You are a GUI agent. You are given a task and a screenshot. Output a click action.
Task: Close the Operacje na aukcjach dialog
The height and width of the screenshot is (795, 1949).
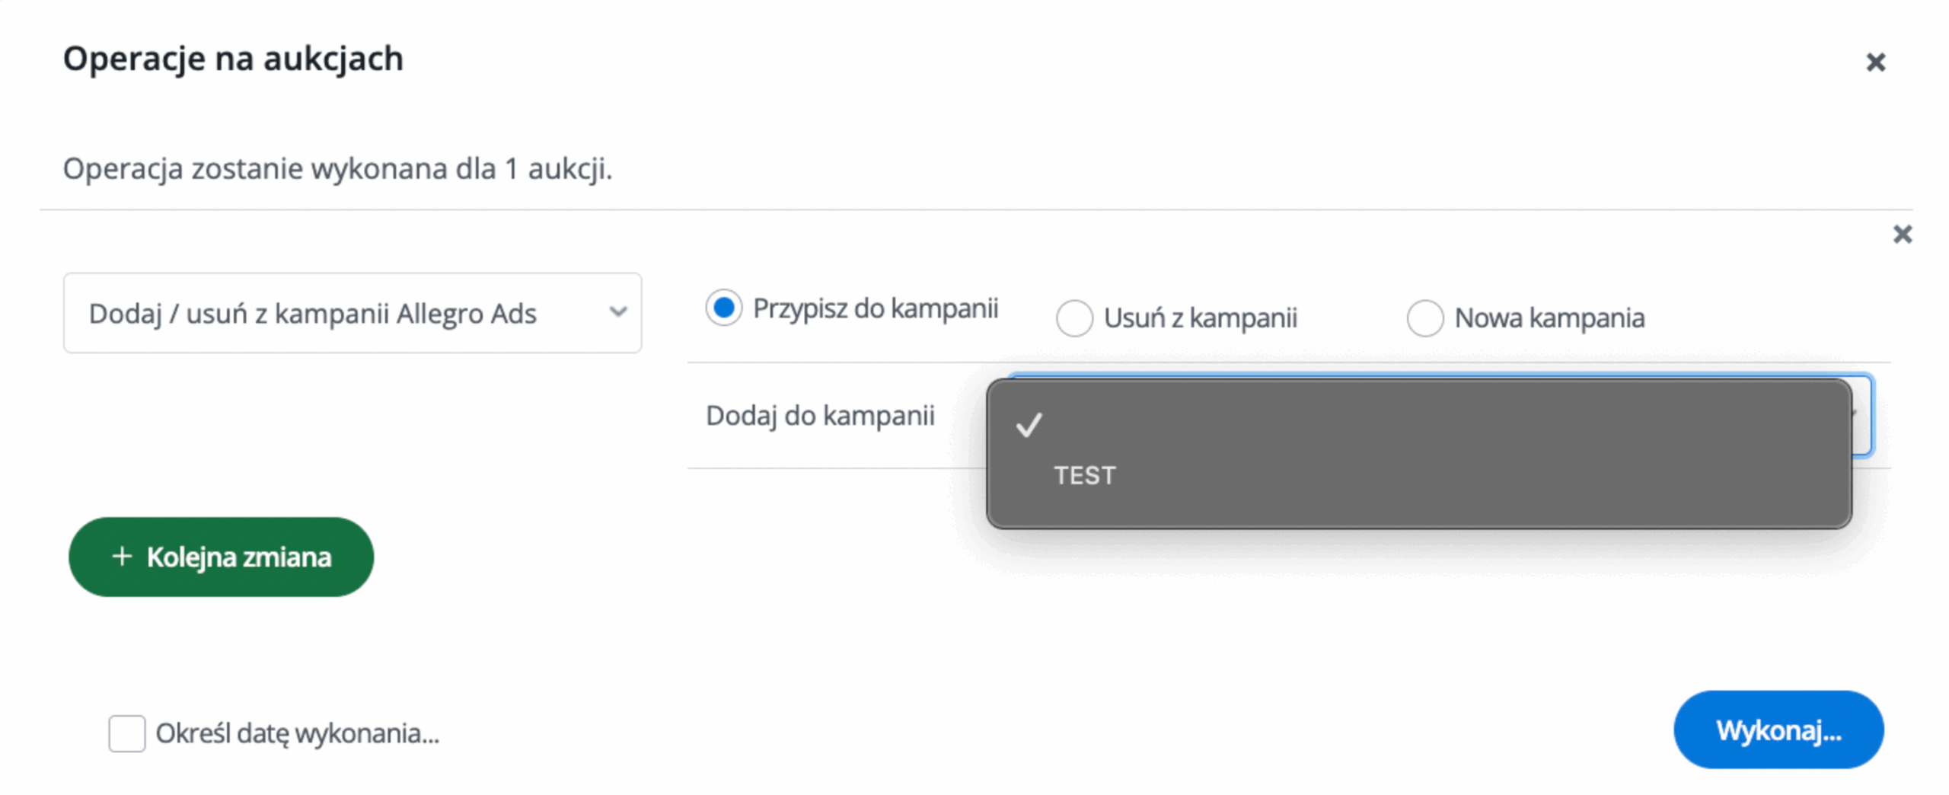coord(1875,62)
